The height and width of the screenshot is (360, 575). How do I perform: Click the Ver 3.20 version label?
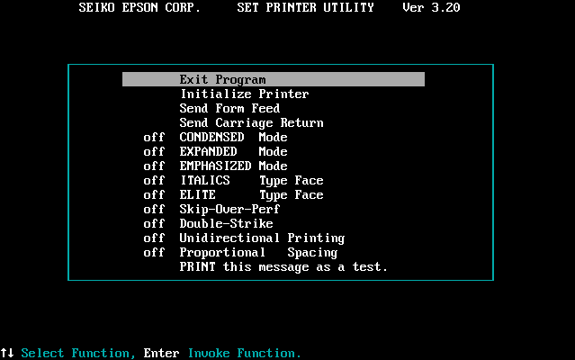point(431,7)
